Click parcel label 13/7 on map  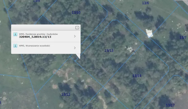click(x=183, y=38)
